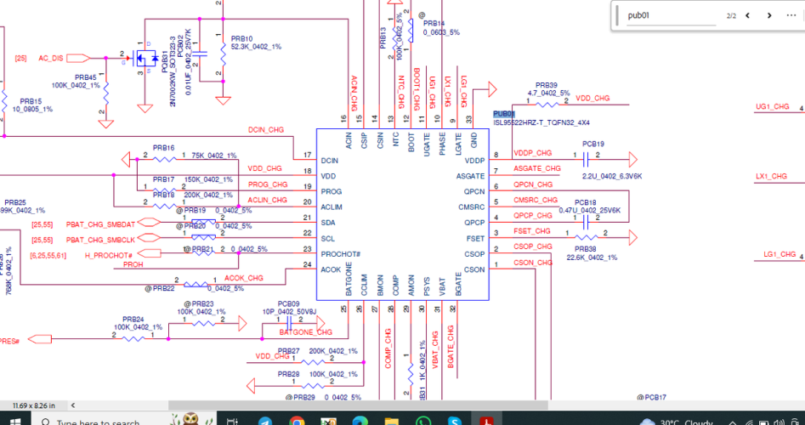
Task: Click the BATGONE_CHG net label
Action: [305, 332]
